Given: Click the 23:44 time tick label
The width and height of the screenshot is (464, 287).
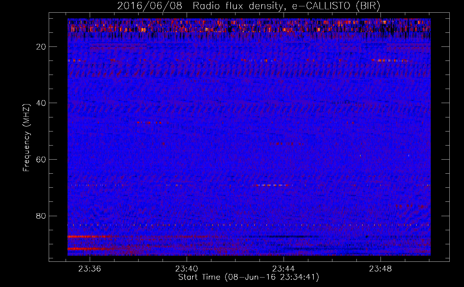Looking at the screenshot, I should coord(284,269).
